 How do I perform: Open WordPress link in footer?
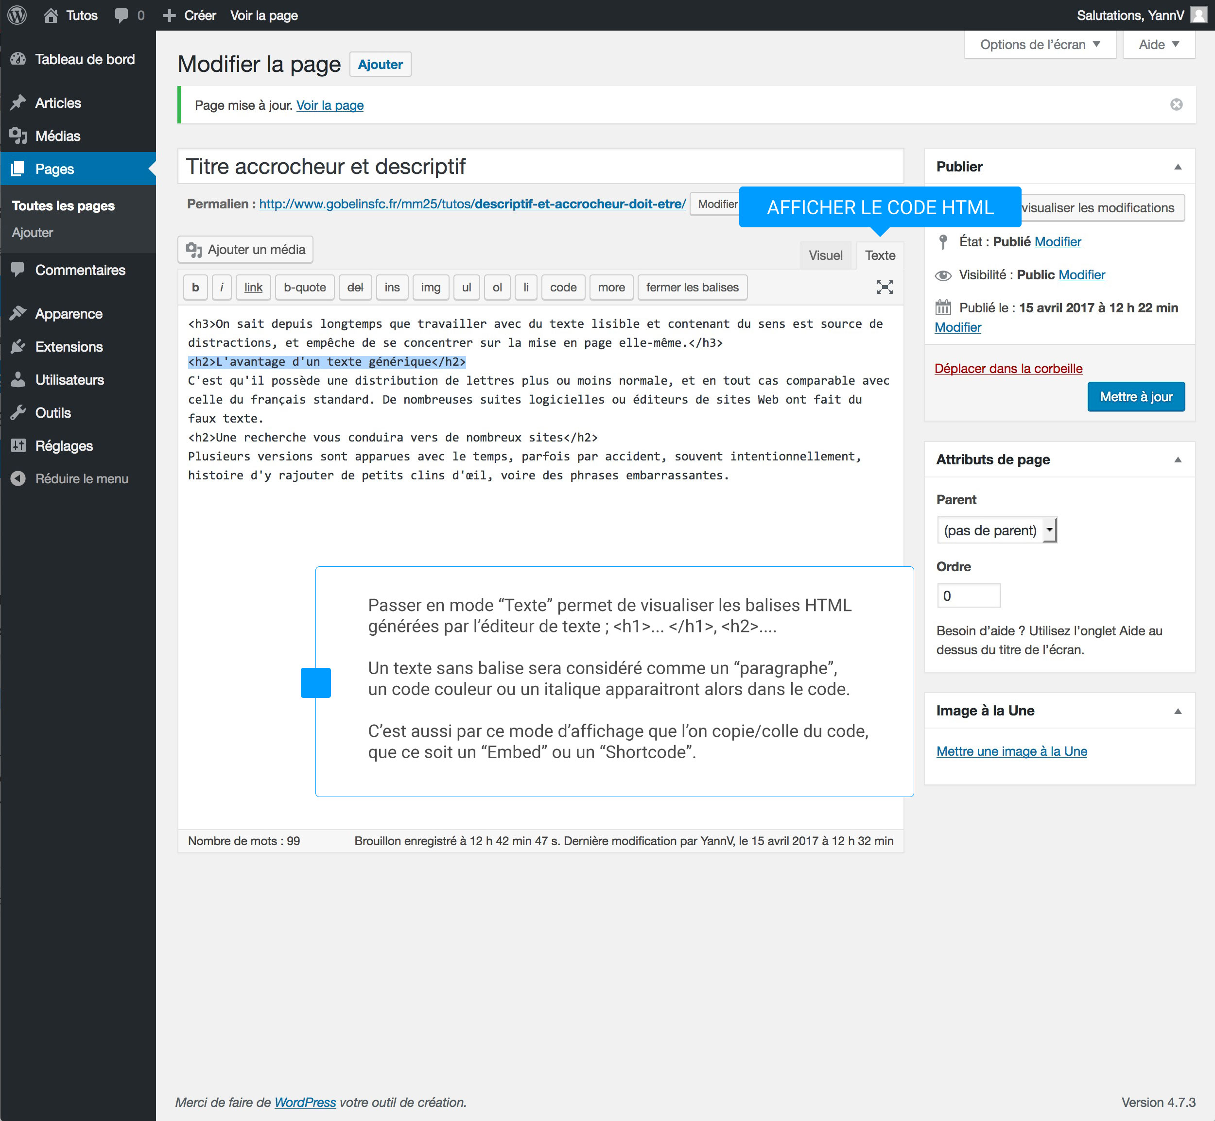pyautogui.click(x=305, y=1102)
